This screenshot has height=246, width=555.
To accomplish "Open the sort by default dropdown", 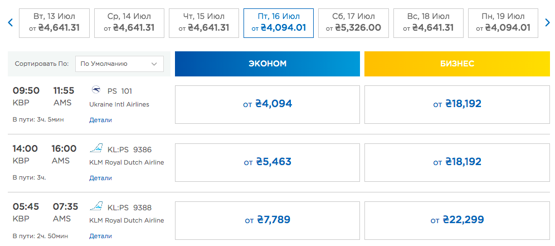I will pyautogui.click(x=119, y=64).
